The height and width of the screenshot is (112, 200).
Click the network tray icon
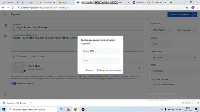173,109
